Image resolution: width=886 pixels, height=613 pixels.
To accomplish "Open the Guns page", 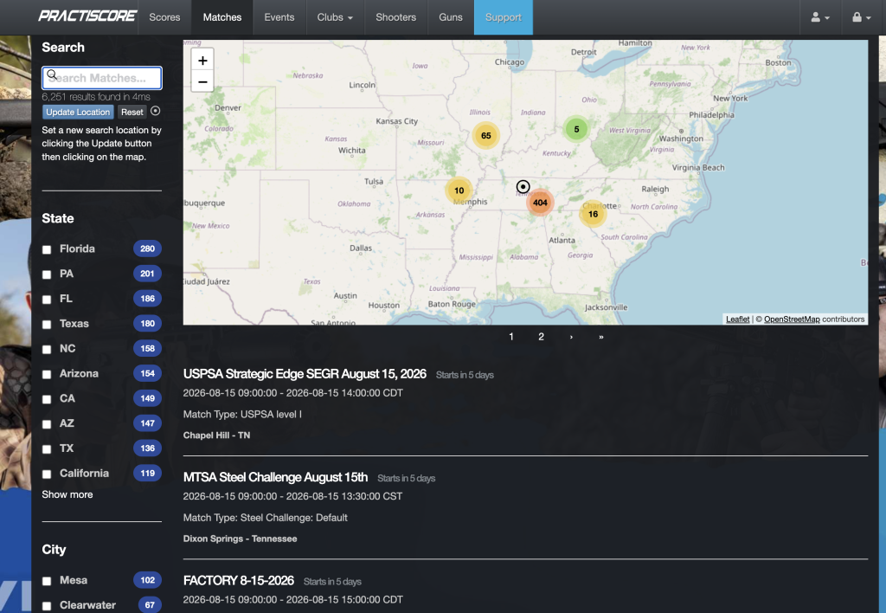I will [x=450, y=17].
